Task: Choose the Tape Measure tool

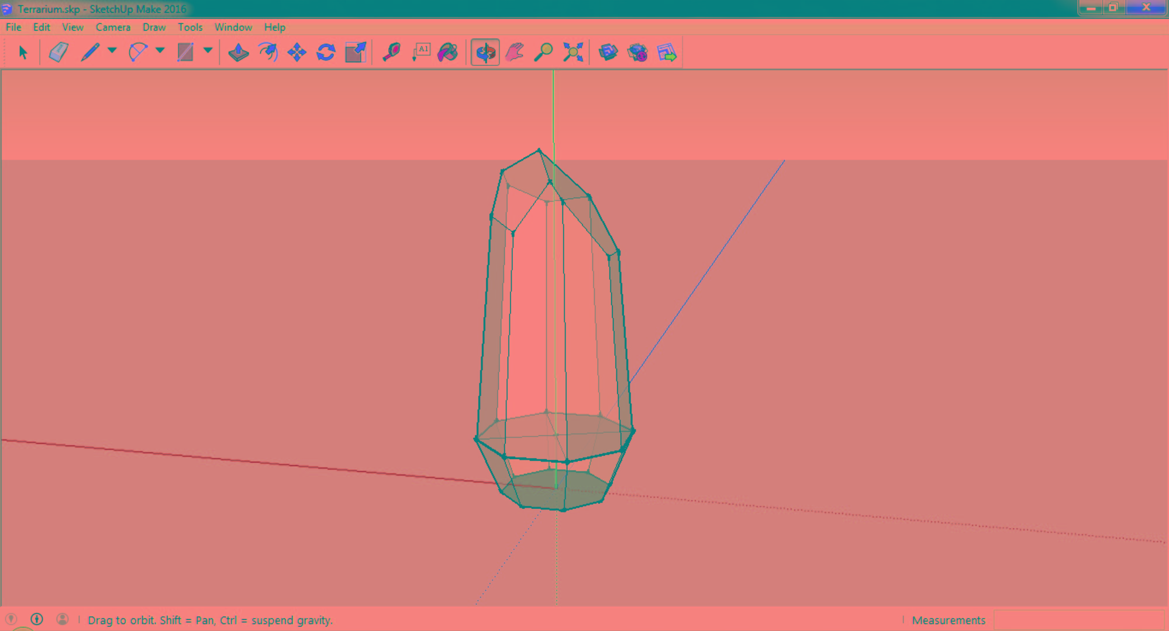Action: click(391, 52)
